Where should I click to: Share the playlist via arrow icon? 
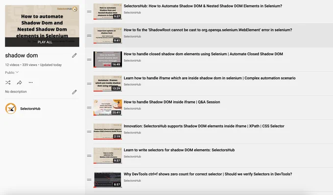click(x=19, y=82)
